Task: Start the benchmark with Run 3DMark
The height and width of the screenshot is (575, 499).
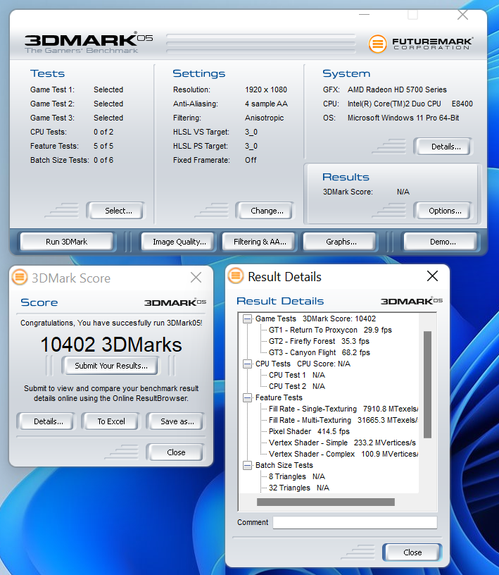Action: click(67, 242)
